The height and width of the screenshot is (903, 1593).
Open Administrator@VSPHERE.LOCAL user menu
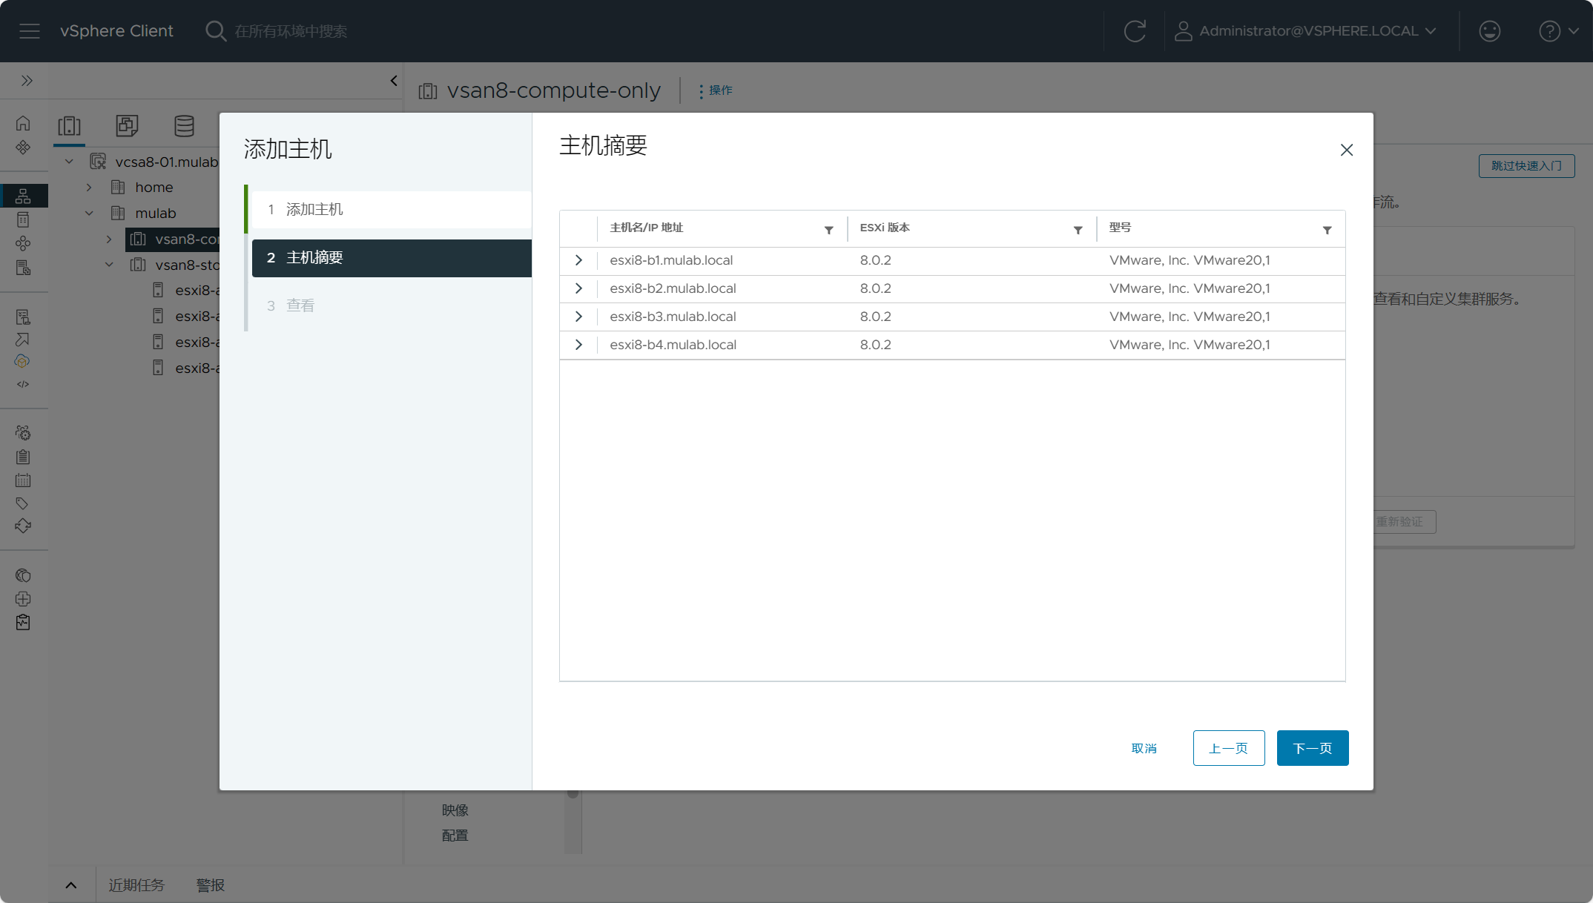1305,31
